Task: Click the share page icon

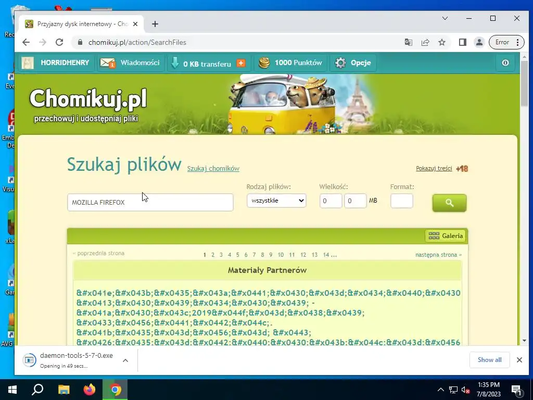Action: [425, 42]
